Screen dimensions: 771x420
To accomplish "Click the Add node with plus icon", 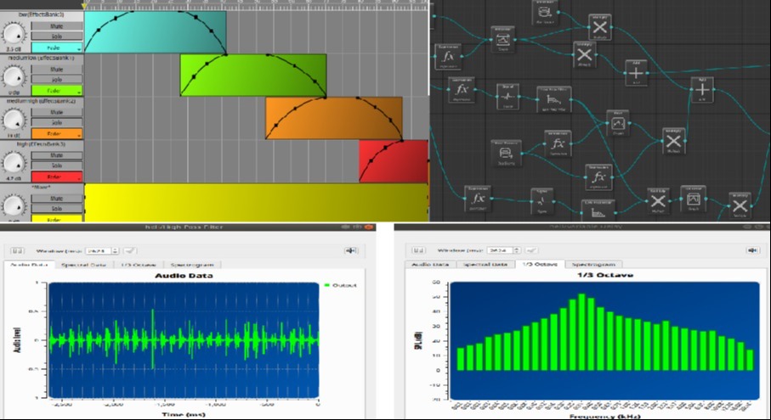I will tap(636, 74).
